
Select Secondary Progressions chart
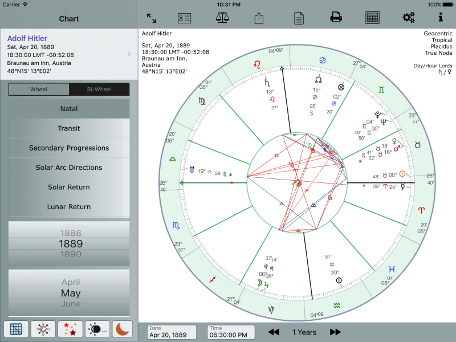click(68, 148)
